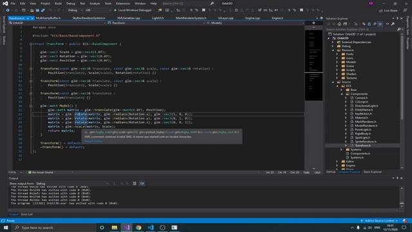
Task: Expand the Systems folder
Action: [x=342, y=150]
